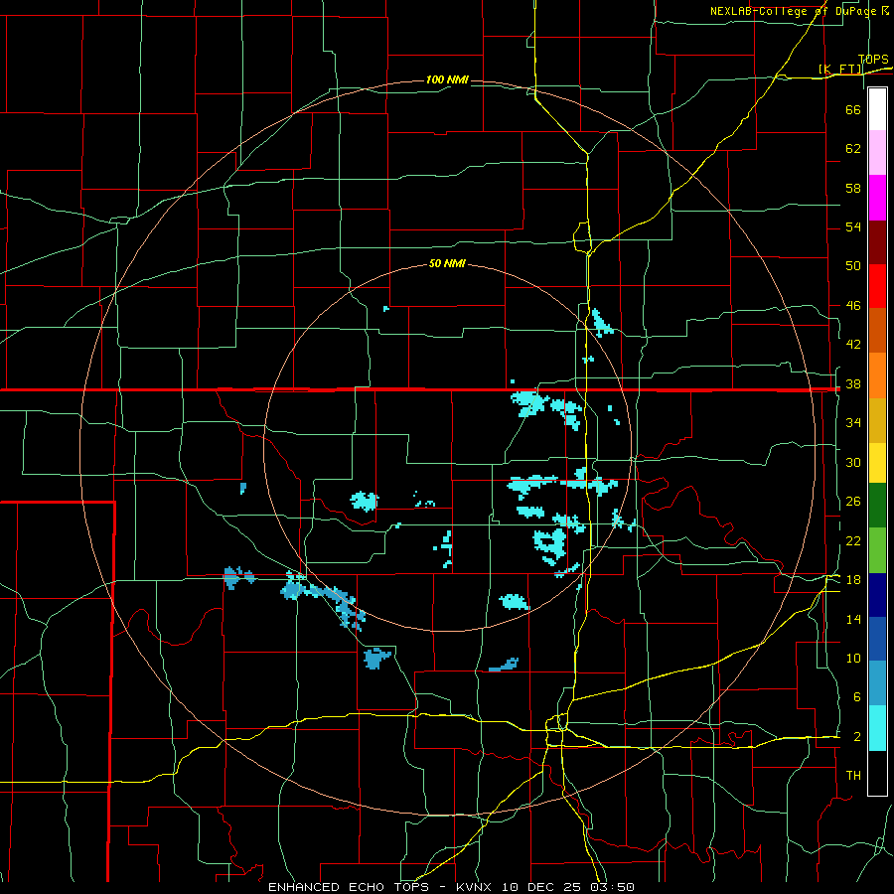Screen dimensions: 894x894
Task: Pick the gold legend swatch
Action: click(x=877, y=420)
